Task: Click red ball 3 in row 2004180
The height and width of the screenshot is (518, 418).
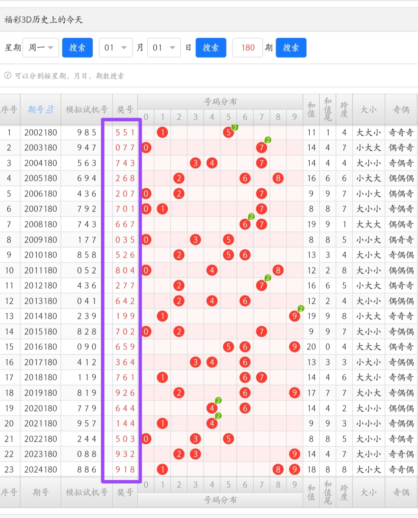Action: (x=195, y=163)
